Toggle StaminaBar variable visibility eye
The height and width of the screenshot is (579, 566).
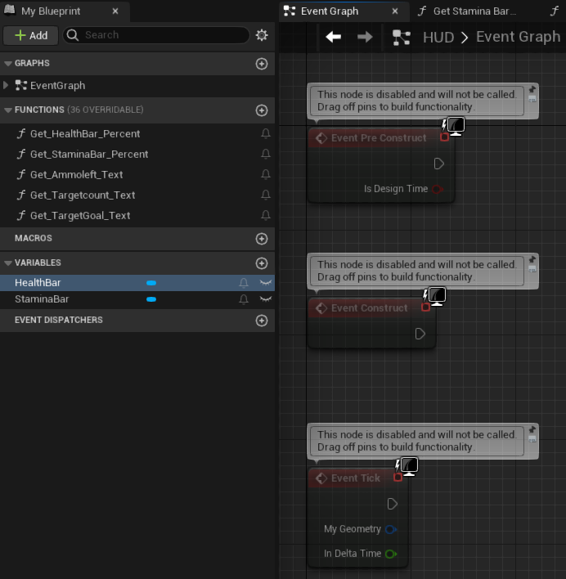pyautogui.click(x=266, y=299)
